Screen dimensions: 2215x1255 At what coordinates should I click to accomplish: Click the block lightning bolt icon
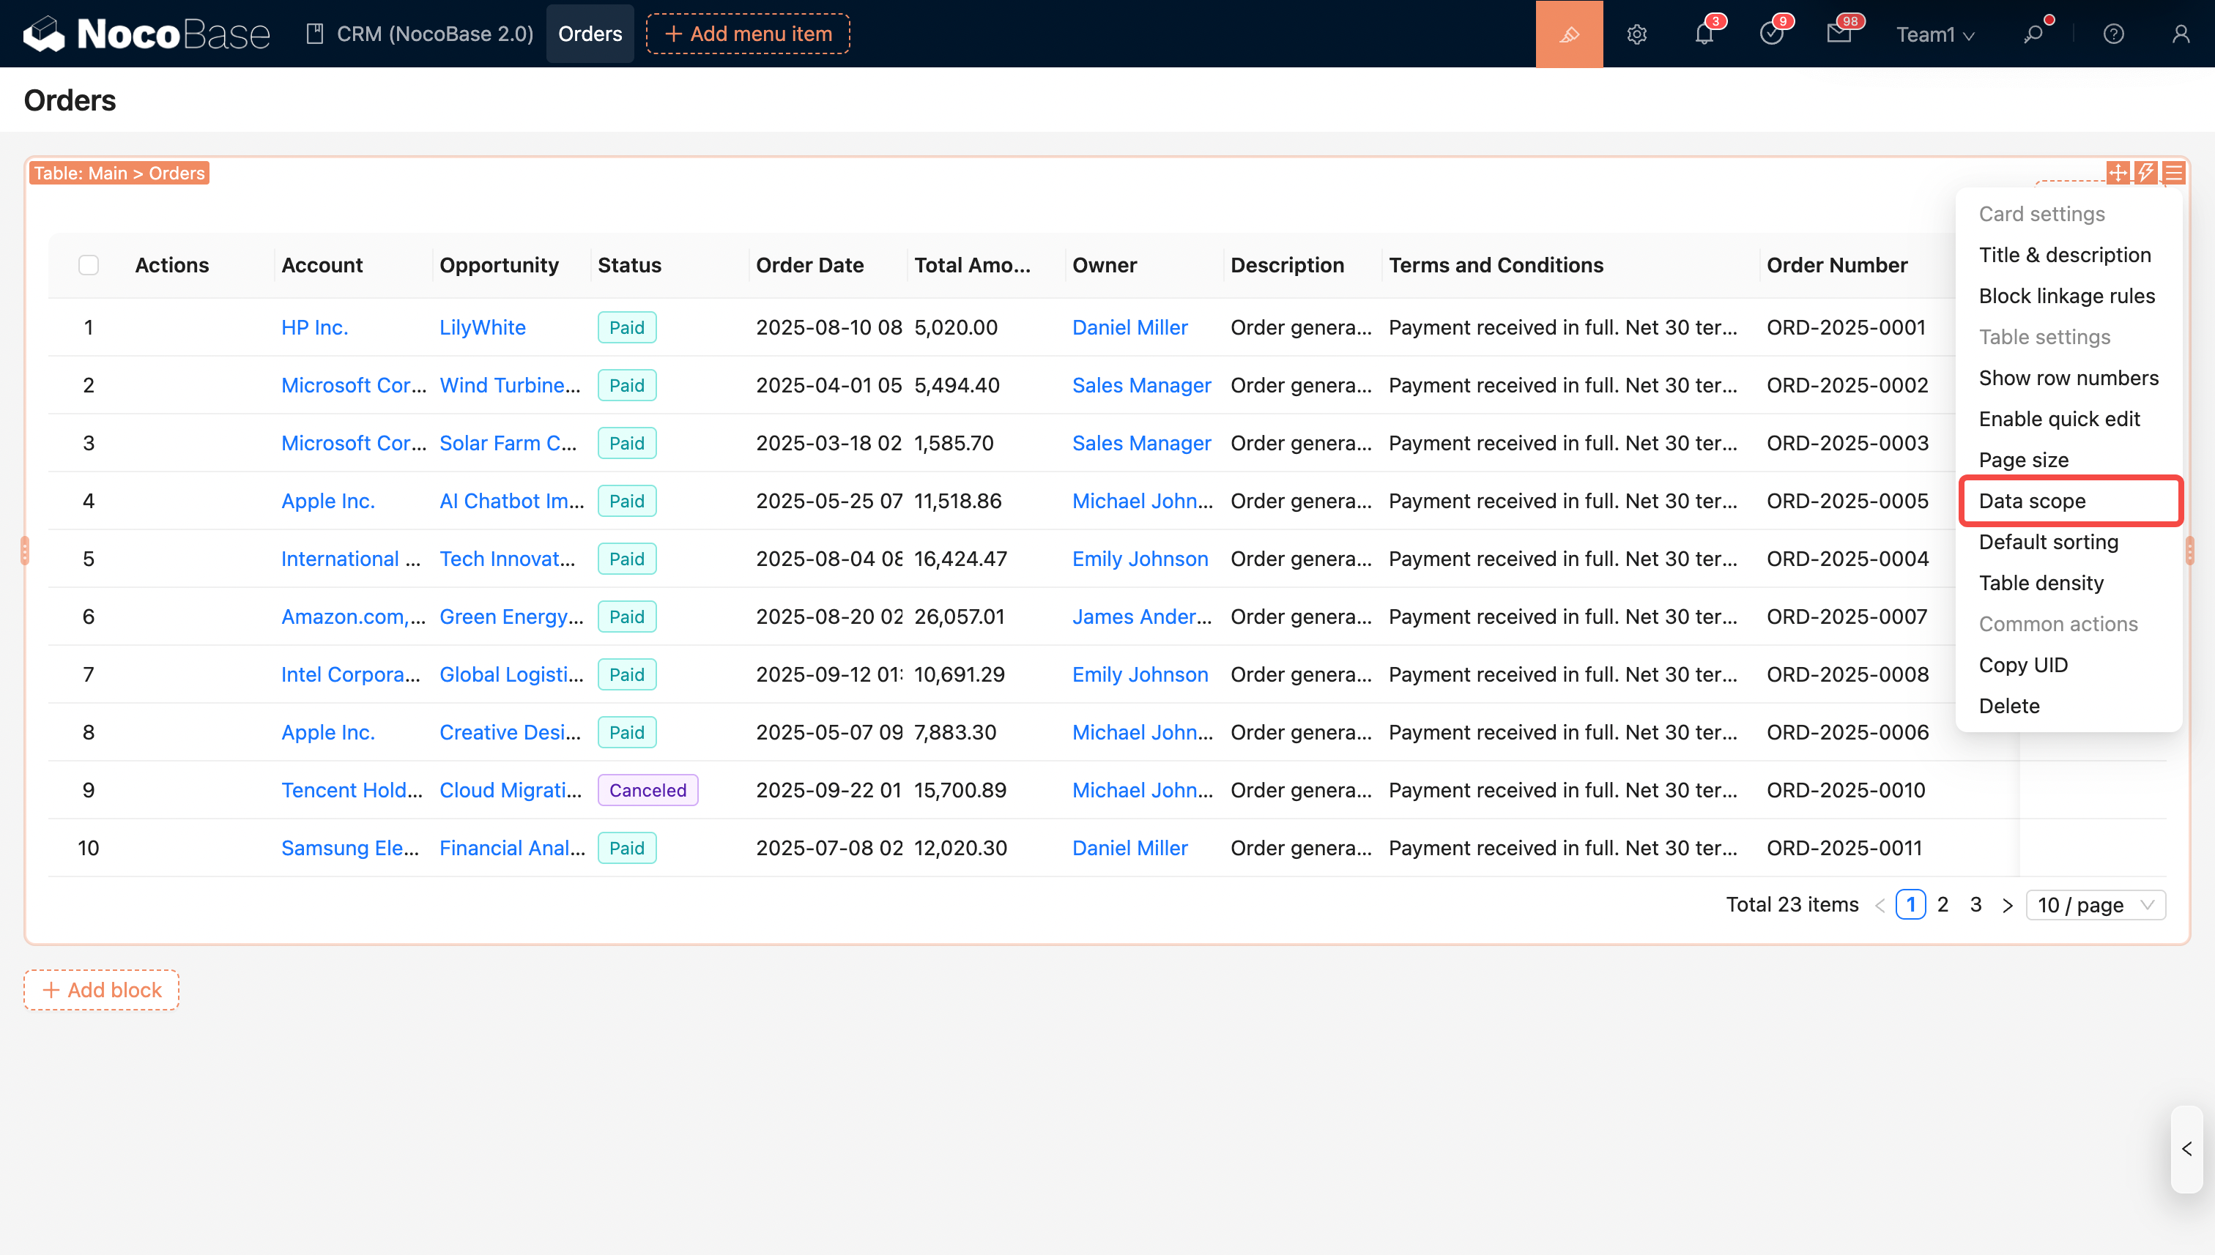pos(2145,172)
